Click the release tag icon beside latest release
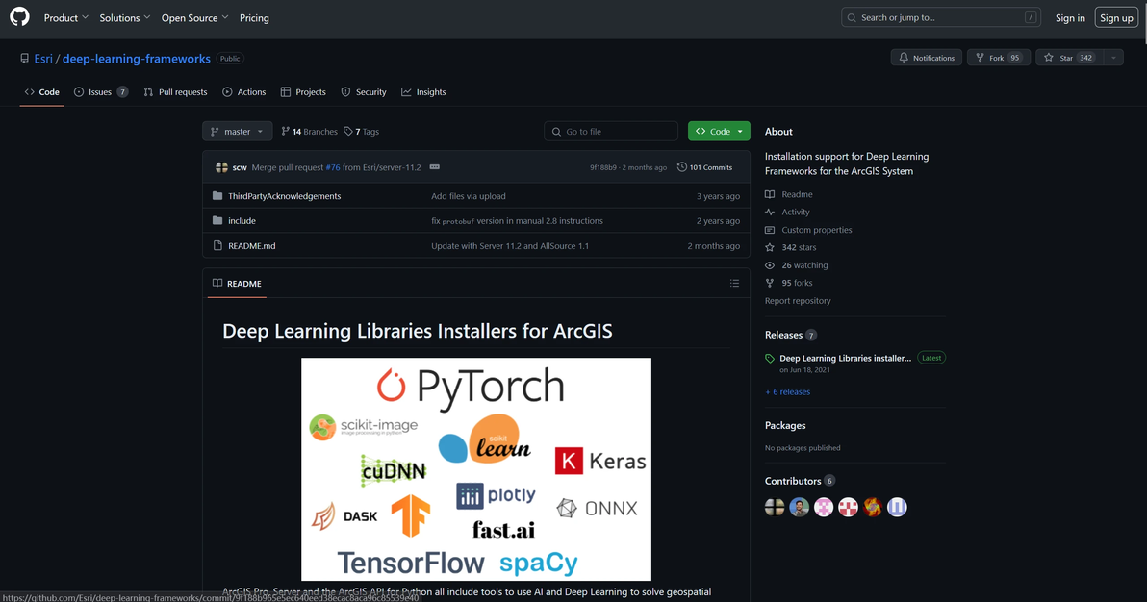The image size is (1147, 602). click(770, 359)
